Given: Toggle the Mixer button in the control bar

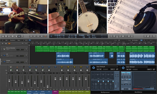Looking at the screenshot, I should tap(19, 36).
